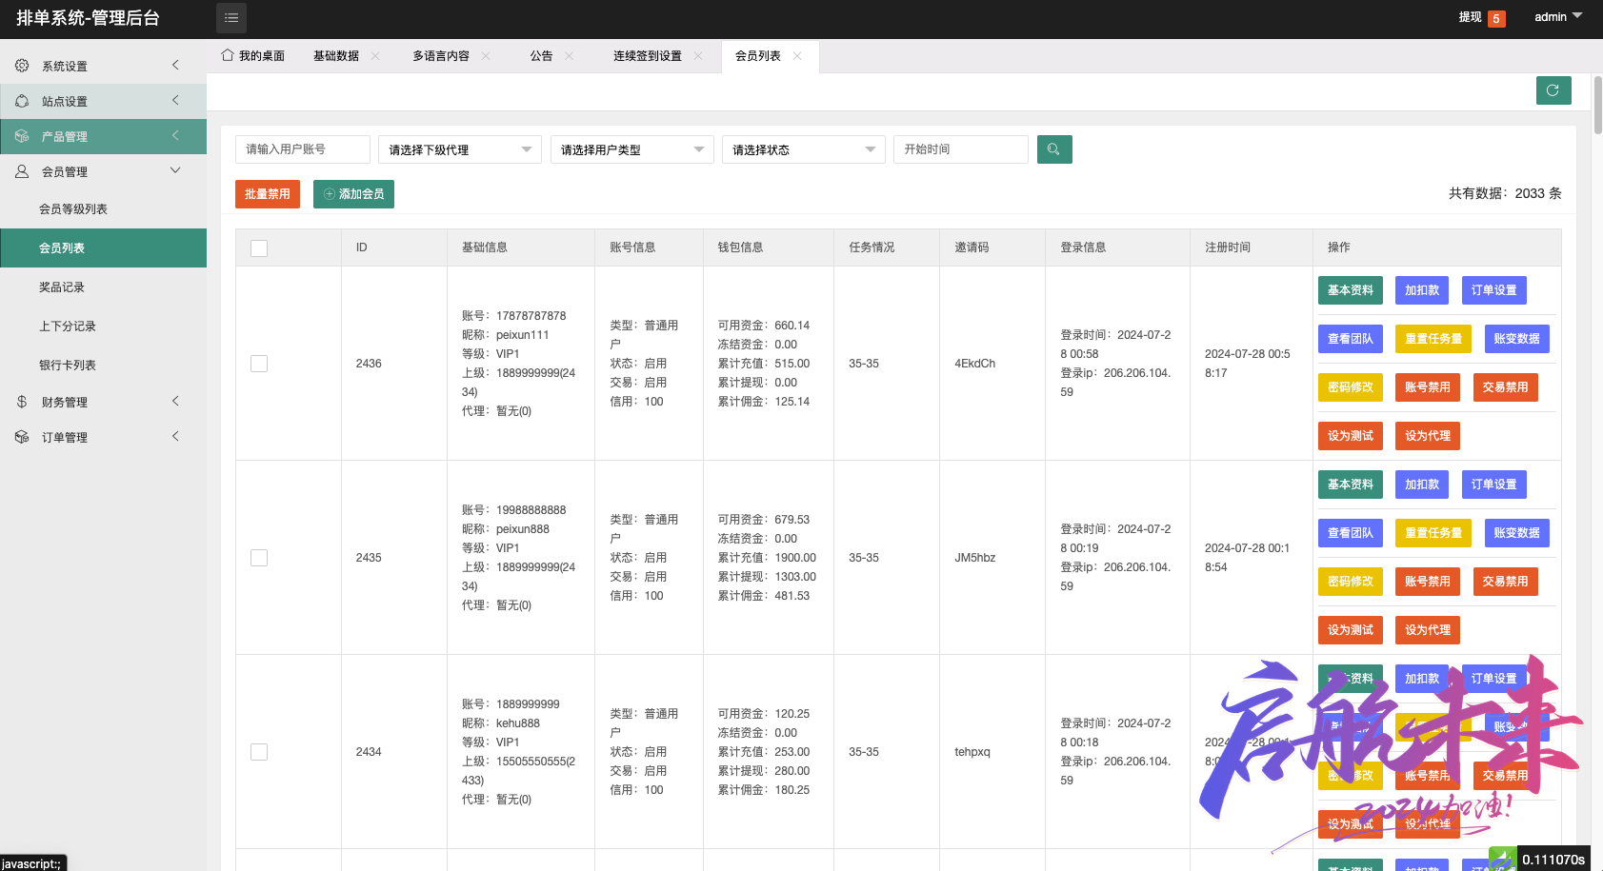Click 账号禁用 for member 2436

(x=1428, y=387)
